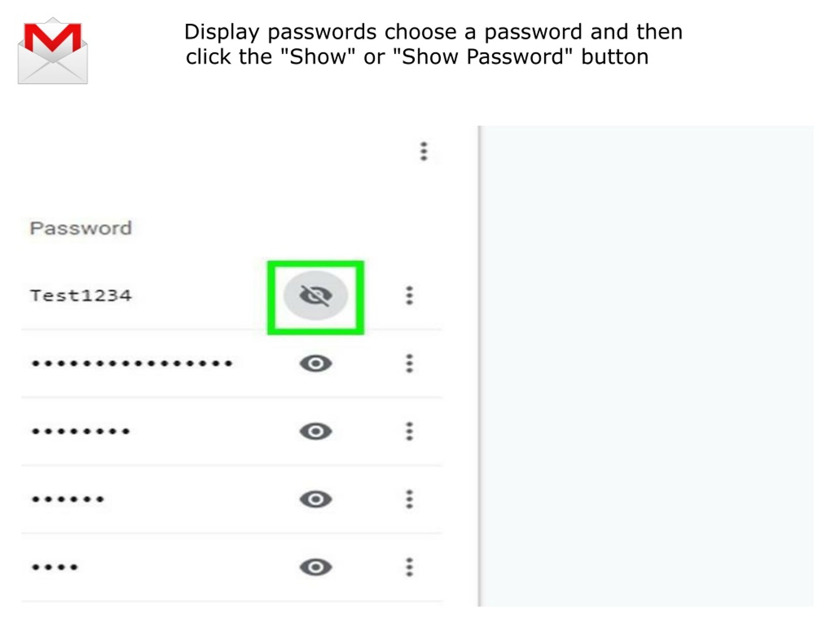Open the top three-dot menu above the password list

tap(424, 151)
